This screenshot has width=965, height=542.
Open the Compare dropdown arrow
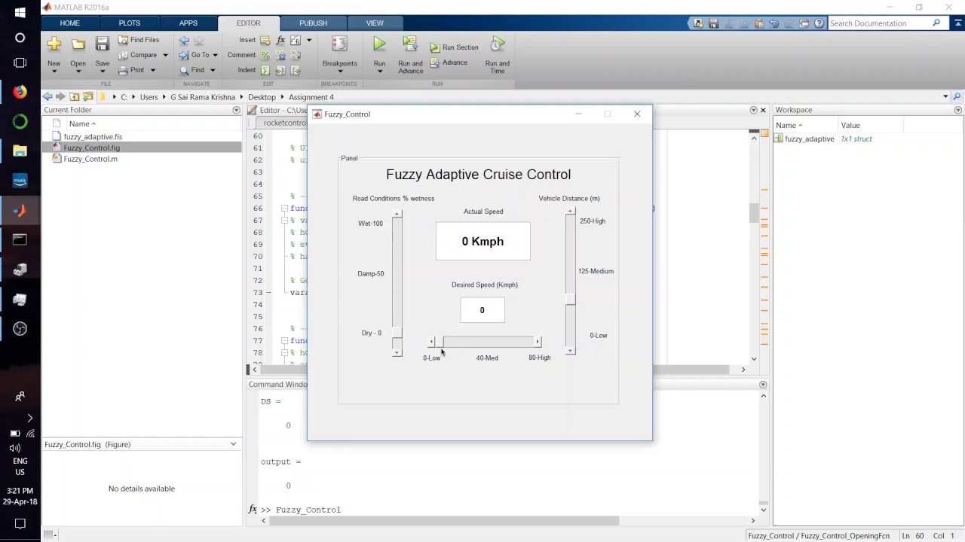click(164, 55)
